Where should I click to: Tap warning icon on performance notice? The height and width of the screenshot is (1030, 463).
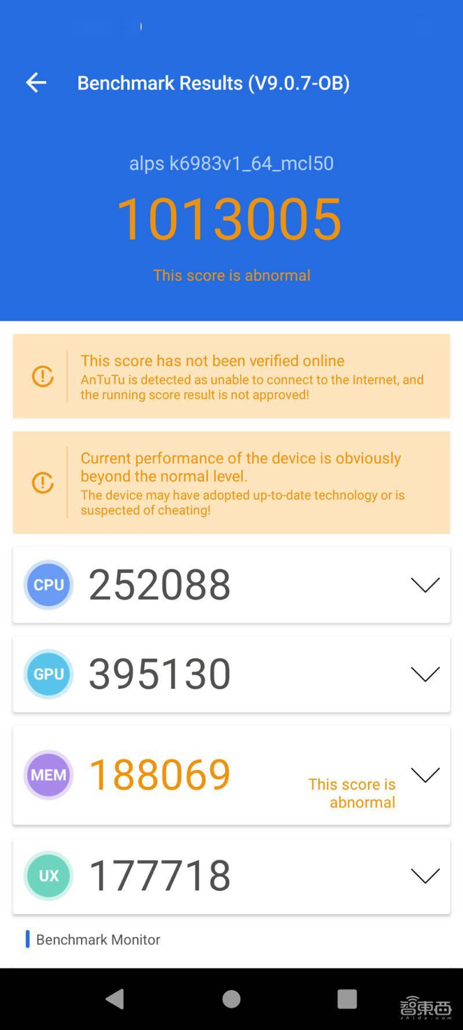tap(43, 483)
